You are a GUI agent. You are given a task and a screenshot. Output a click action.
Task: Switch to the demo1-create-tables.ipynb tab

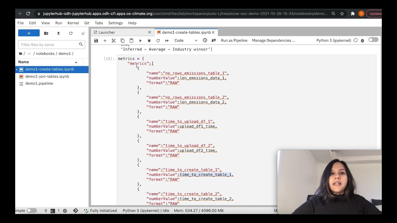[186, 32]
